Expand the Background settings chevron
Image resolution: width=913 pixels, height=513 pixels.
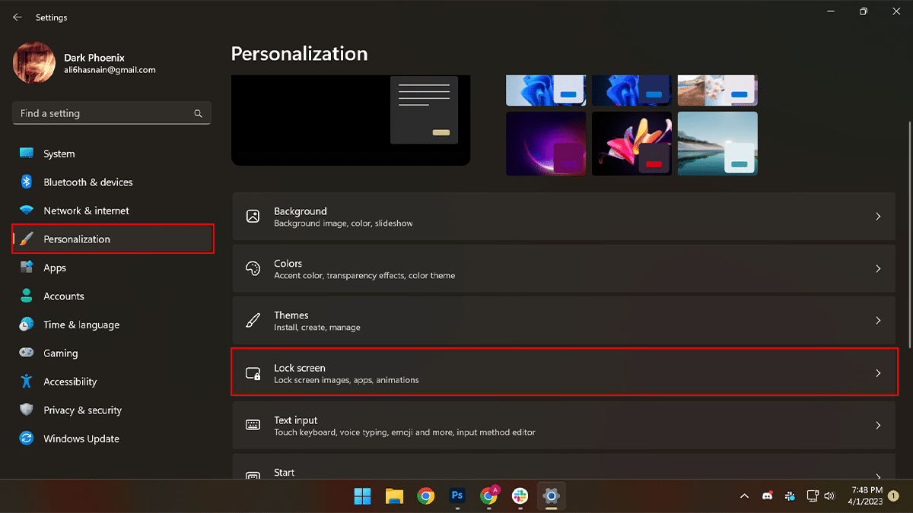point(878,217)
